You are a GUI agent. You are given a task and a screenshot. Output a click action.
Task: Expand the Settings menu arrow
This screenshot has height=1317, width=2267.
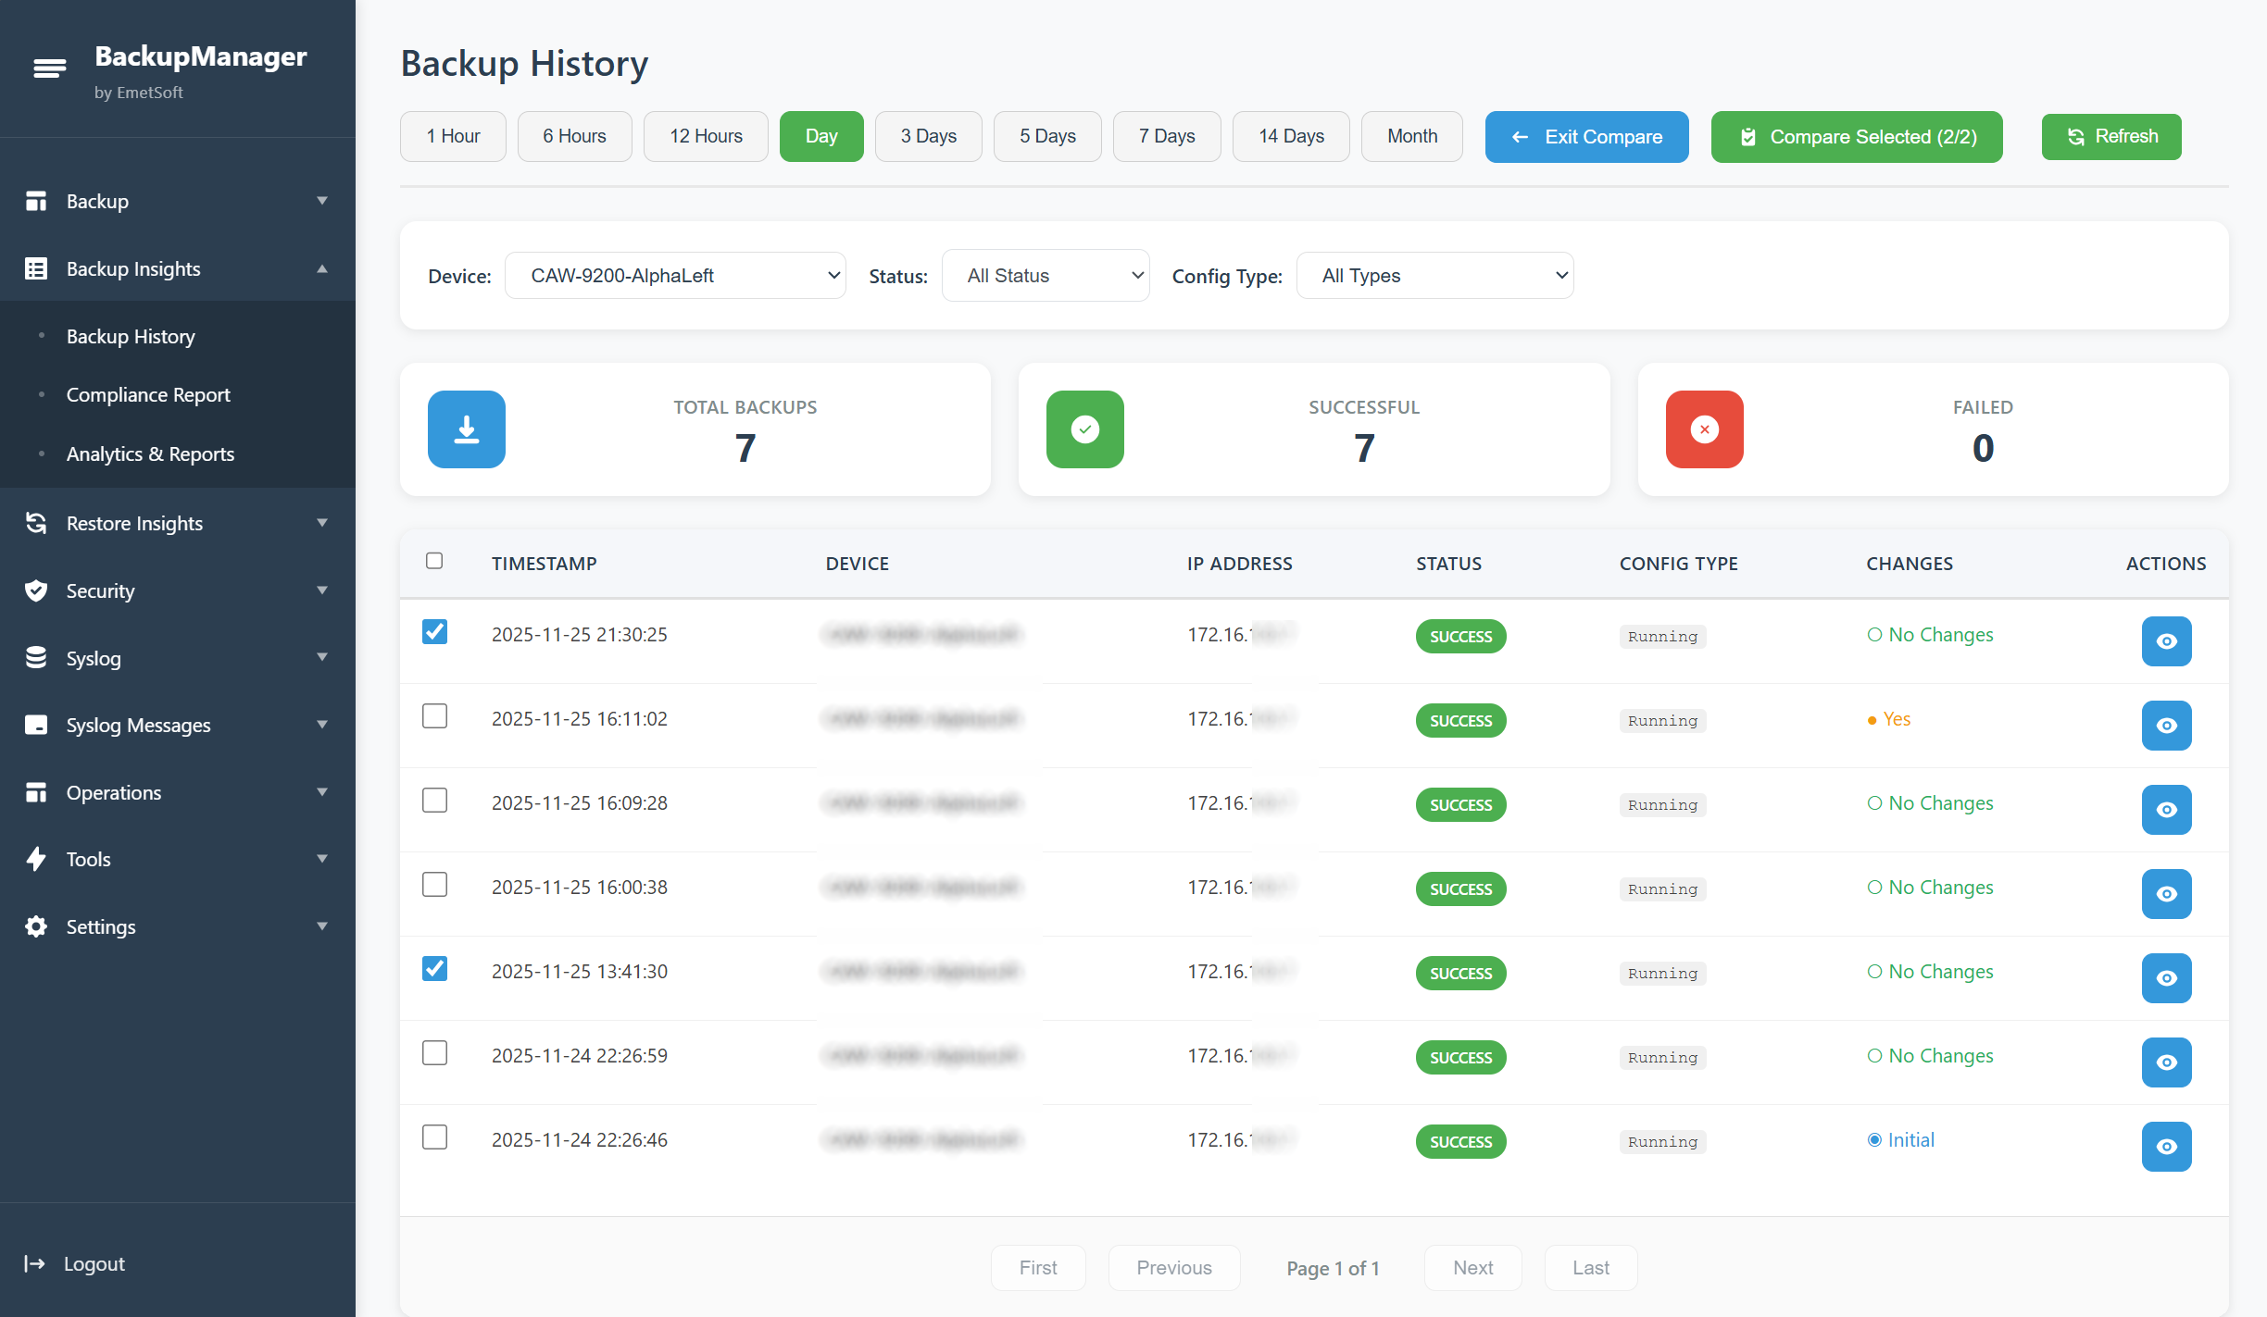pos(322,926)
